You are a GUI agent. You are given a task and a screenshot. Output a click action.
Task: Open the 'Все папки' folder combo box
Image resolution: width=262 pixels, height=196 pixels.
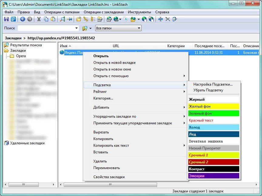click(x=118, y=28)
